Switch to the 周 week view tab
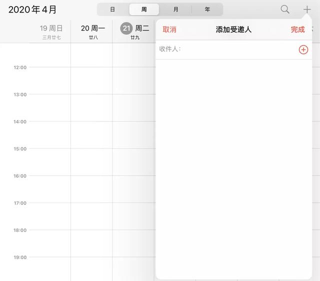This screenshot has height=281, width=320. 144,10
